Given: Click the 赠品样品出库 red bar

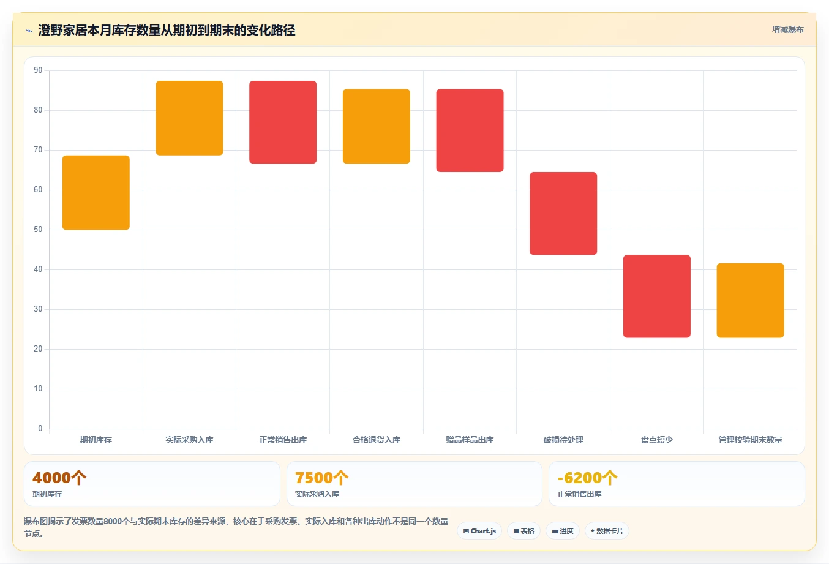Looking at the screenshot, I should (470, 130).
